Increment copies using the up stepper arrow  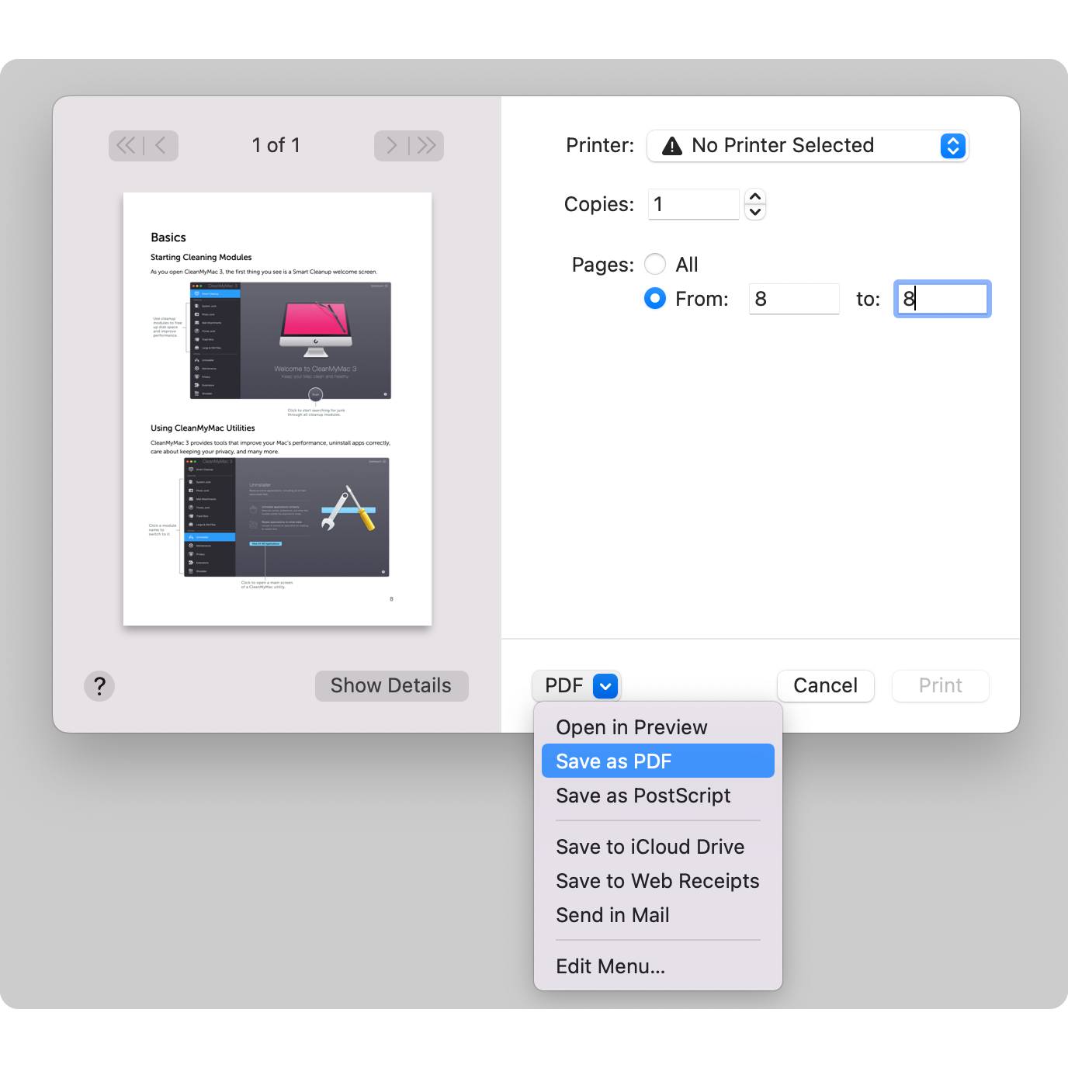point(754,196)
